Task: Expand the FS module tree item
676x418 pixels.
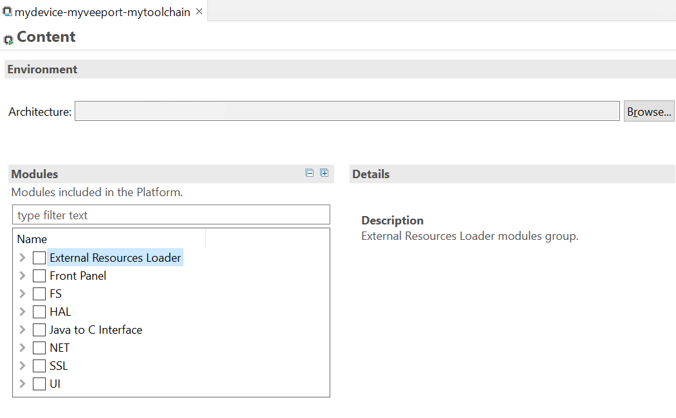Action: click(x=21, y=293)
